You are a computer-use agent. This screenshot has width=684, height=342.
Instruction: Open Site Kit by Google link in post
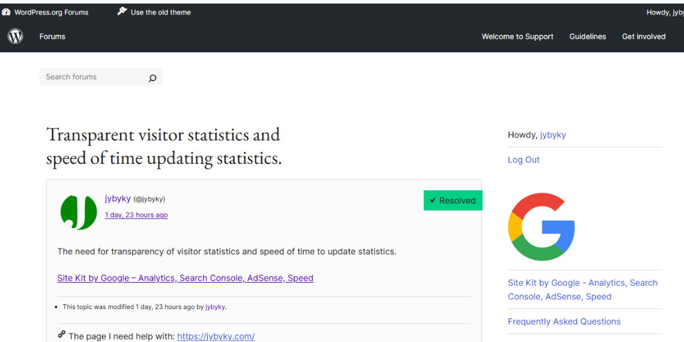tap(185, 278)
